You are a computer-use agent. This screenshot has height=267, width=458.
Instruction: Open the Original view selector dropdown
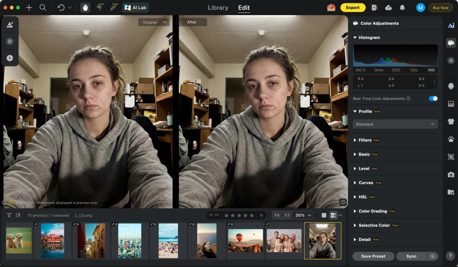(x=154, y=22)
